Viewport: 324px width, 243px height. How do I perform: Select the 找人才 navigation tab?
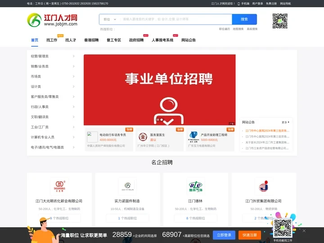click(71, 40)
